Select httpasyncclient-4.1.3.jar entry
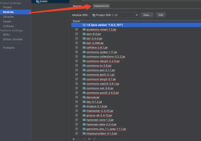The height and width of the screenshot is (141, 201). (102, 134)
